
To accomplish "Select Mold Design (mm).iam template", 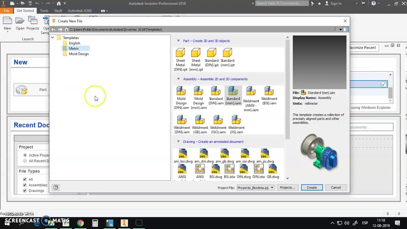I will tap(198, 98).
